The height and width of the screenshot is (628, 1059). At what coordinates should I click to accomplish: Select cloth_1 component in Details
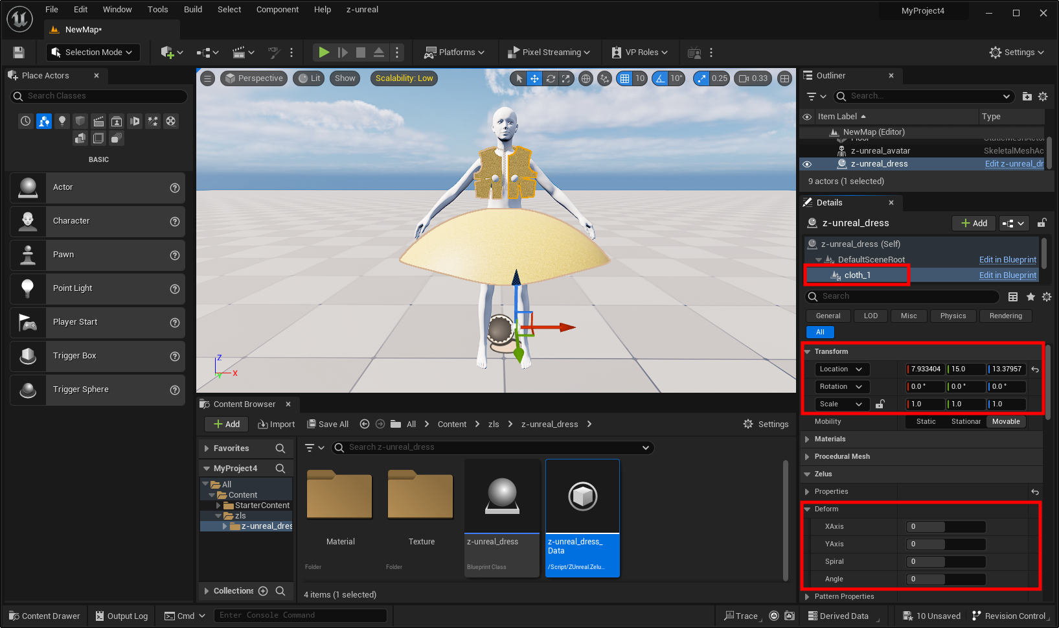click(x=857, y=275)
